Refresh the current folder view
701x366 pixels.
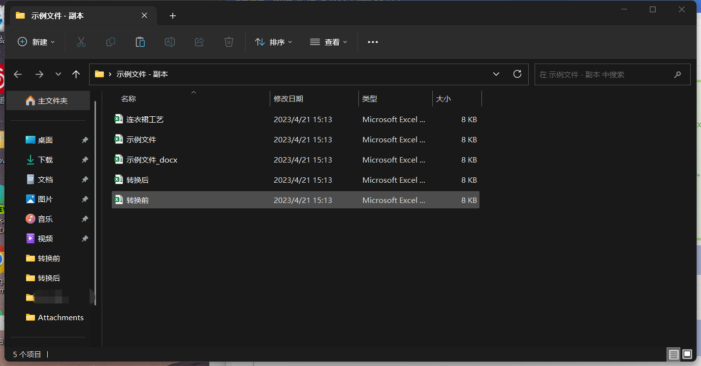517,74
